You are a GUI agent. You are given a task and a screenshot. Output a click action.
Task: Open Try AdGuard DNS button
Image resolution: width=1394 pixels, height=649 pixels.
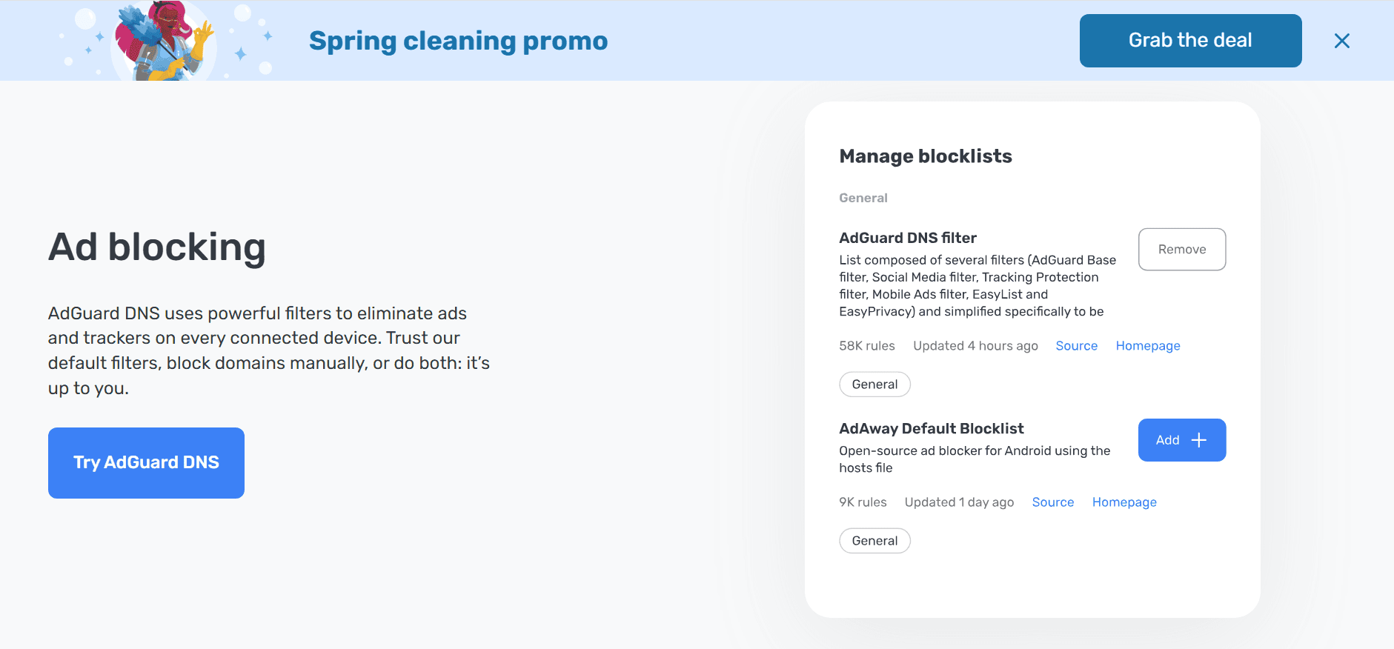146,463
